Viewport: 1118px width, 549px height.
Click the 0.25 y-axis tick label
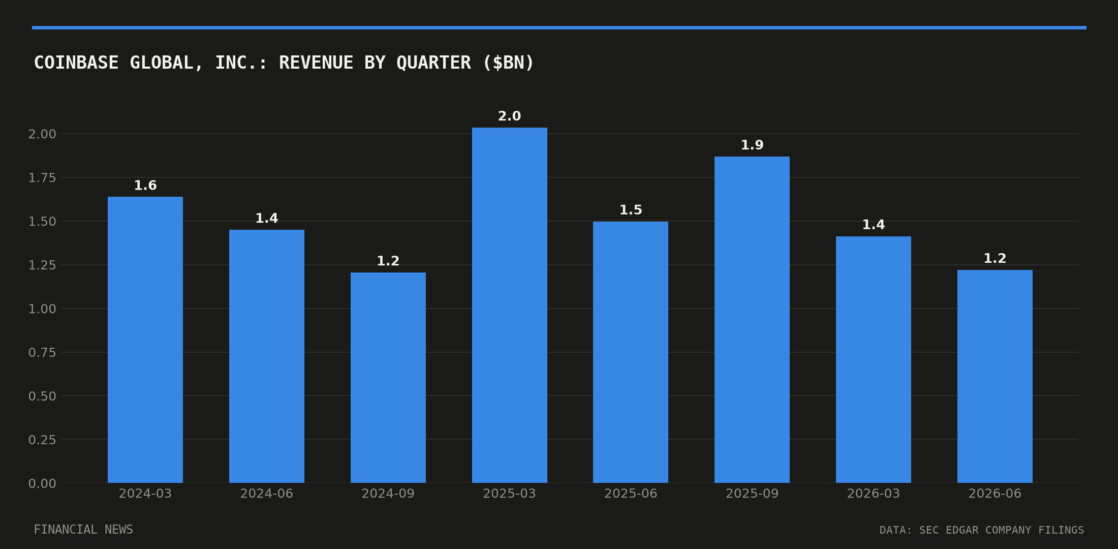click(42, 440)
